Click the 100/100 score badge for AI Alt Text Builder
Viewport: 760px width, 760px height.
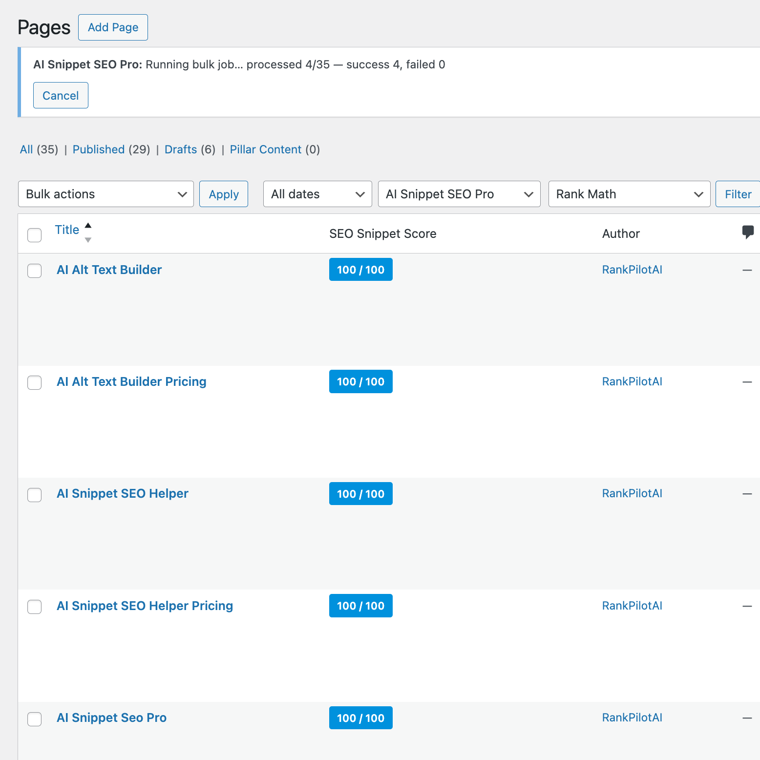point(360,270)
